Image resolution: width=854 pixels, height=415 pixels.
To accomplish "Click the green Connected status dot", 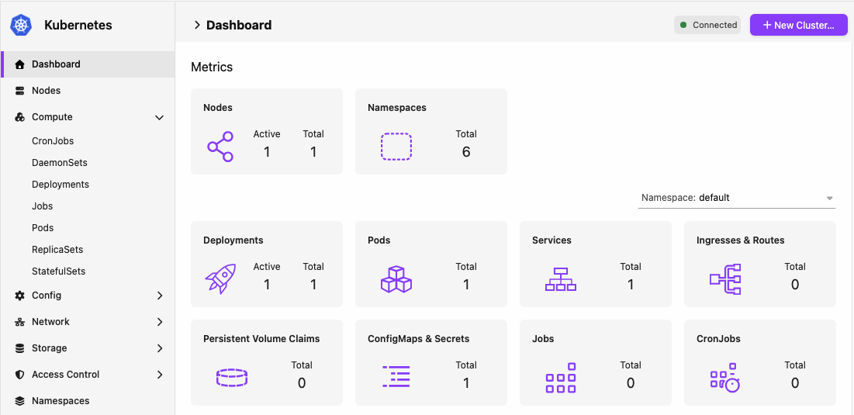I will [x=683, y=25].
